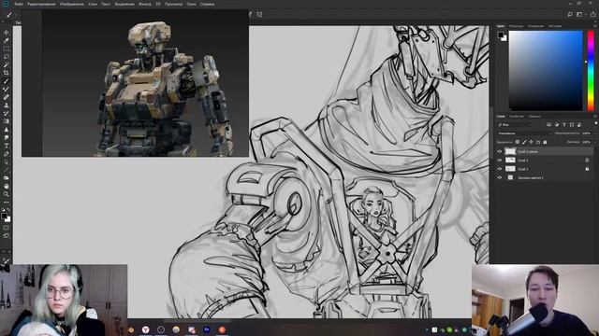Open the Color panel flyout menu
The width and height of the screenshot is (599, 336).
click(595, 26)
